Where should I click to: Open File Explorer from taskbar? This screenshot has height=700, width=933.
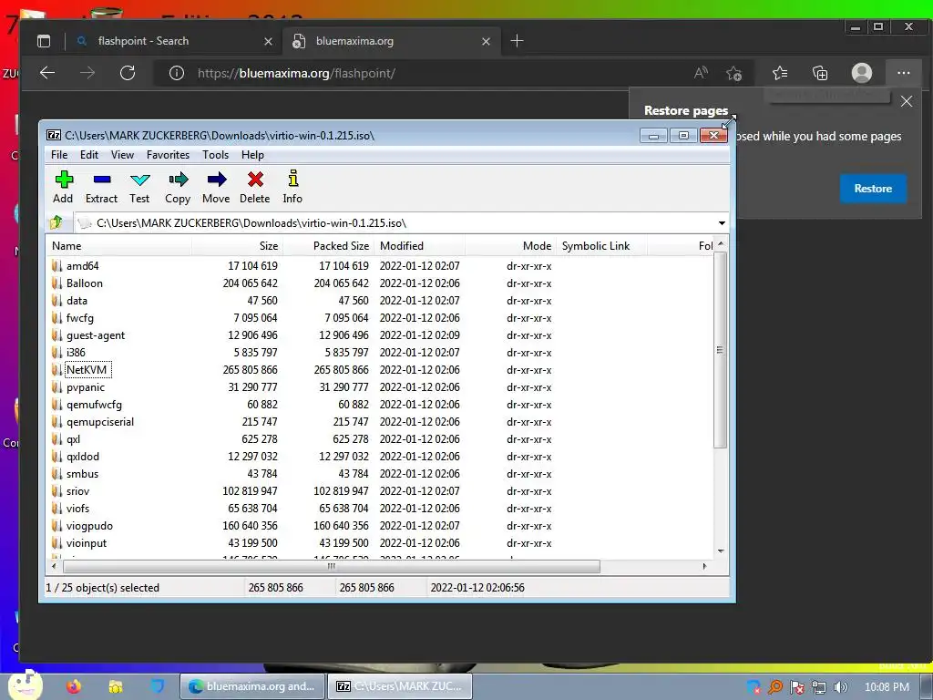[x=116, y=686]
